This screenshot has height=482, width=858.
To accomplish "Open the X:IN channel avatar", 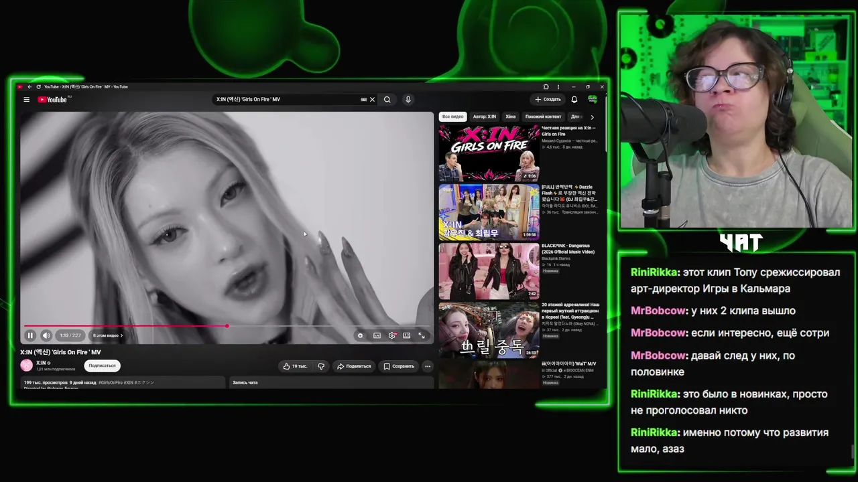I will click(x=27, y=366).
